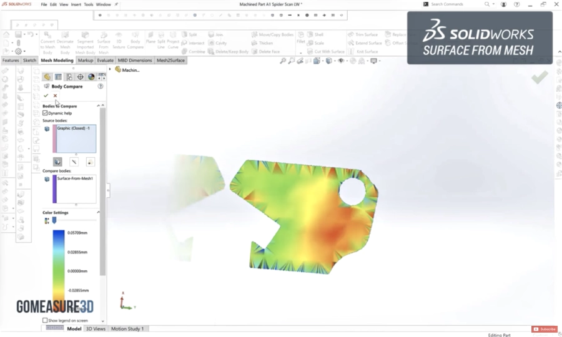Screen dimensions: 562x337
Task: Click the YouTube Subscribe button
Action: [544, 329]
